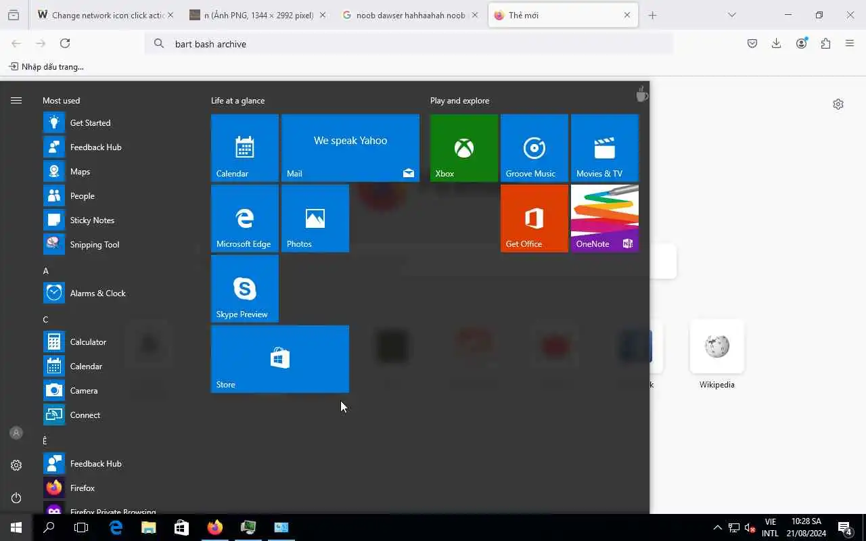Open Pocket save icon
This screenshot has width=866, height=541.
click(752, 43)
